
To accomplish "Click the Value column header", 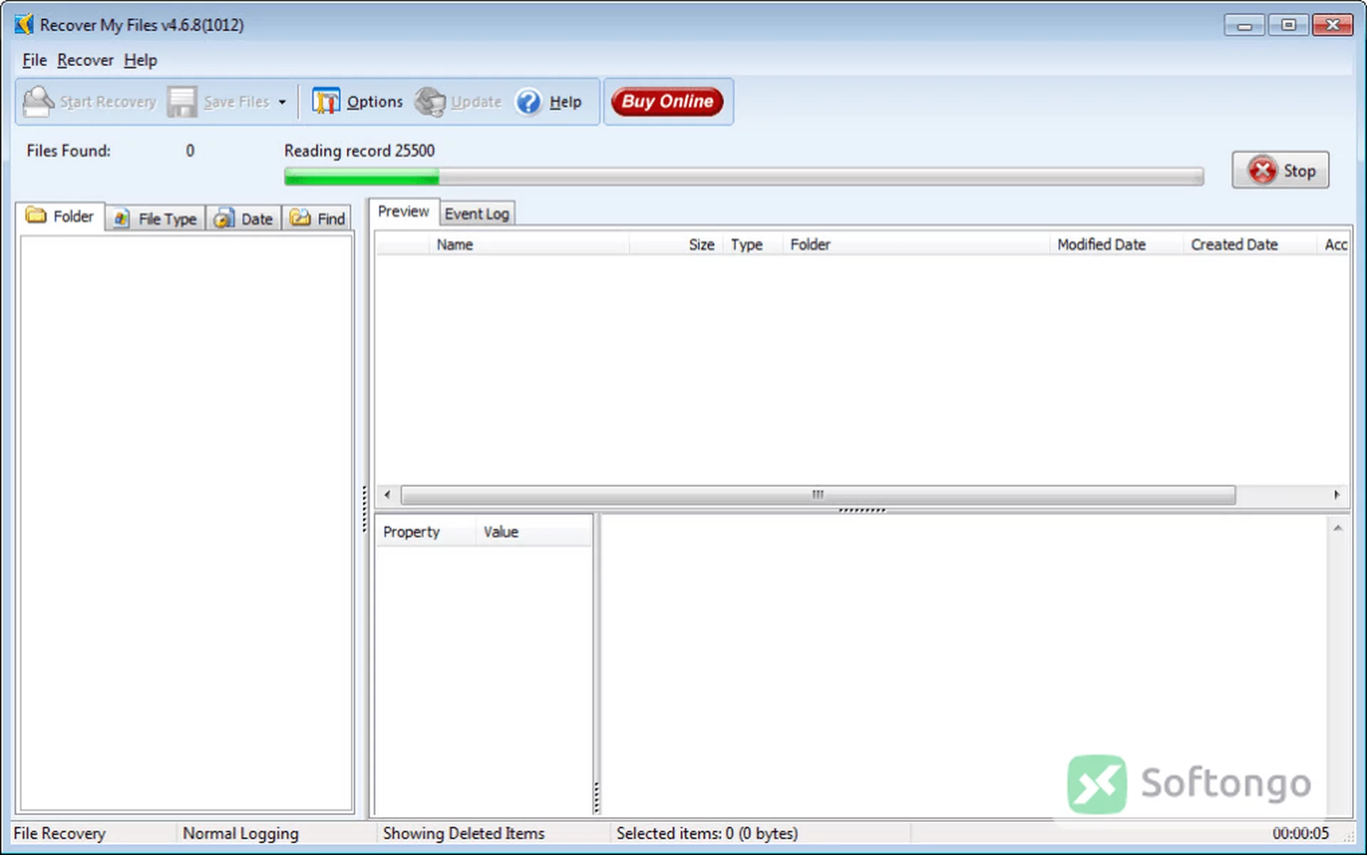I will coord(534,532).
